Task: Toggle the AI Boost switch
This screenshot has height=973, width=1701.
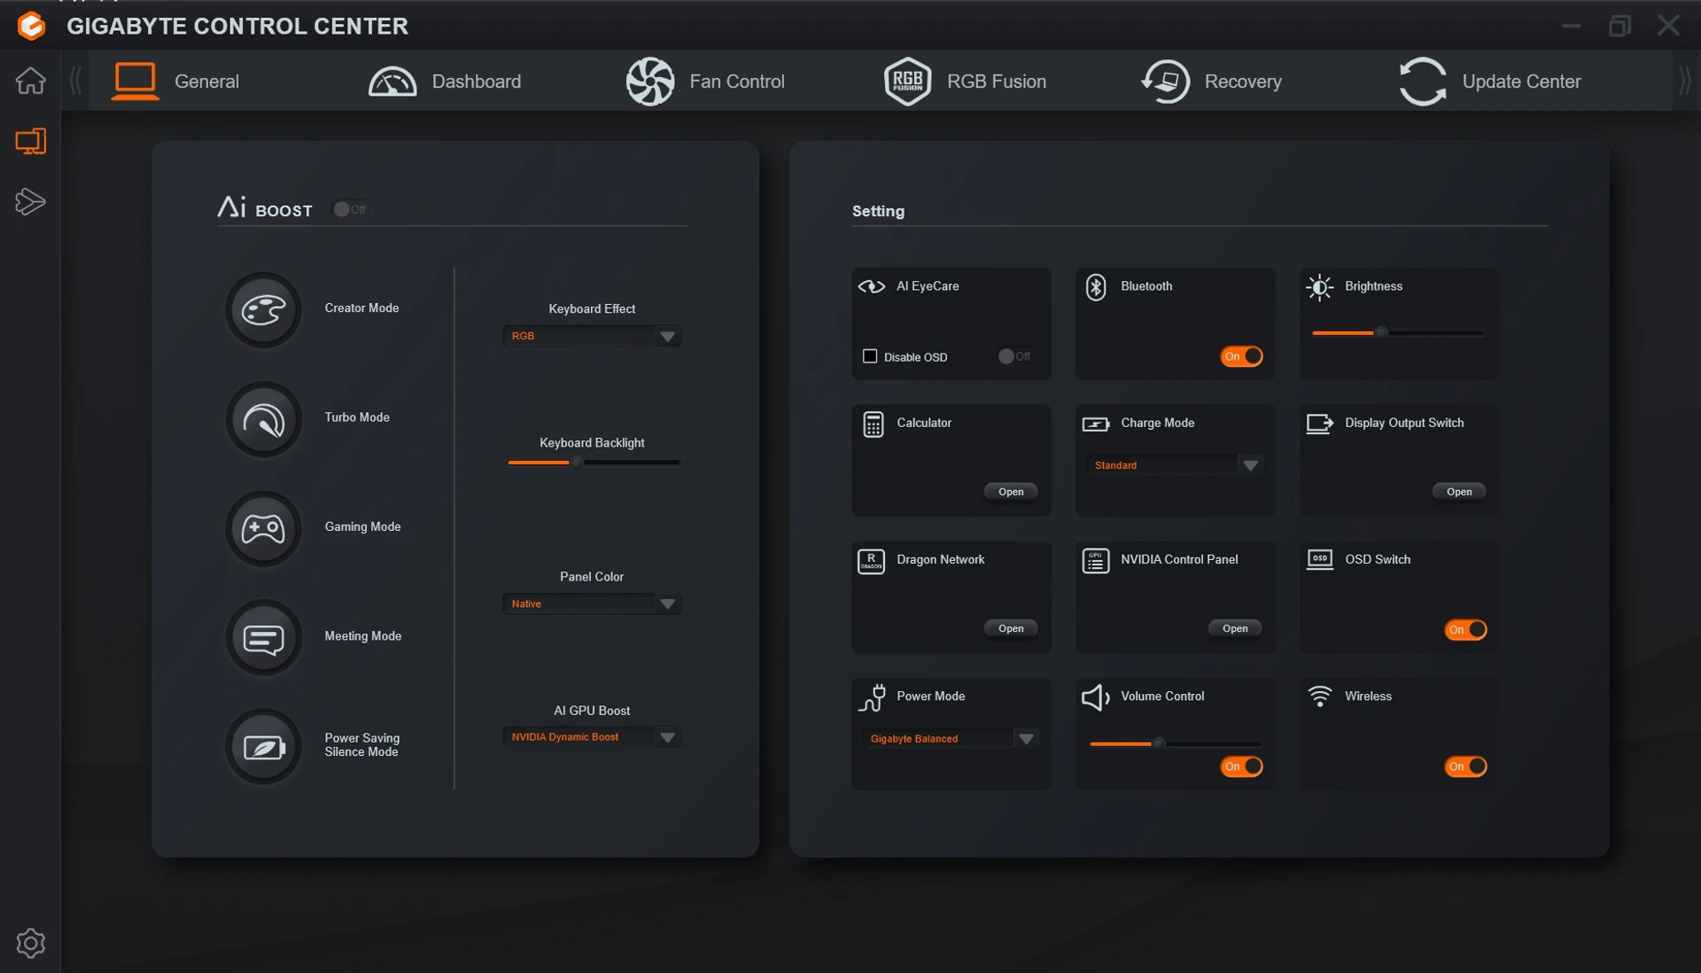Action: pyautogui.click(x=350, y=210)
